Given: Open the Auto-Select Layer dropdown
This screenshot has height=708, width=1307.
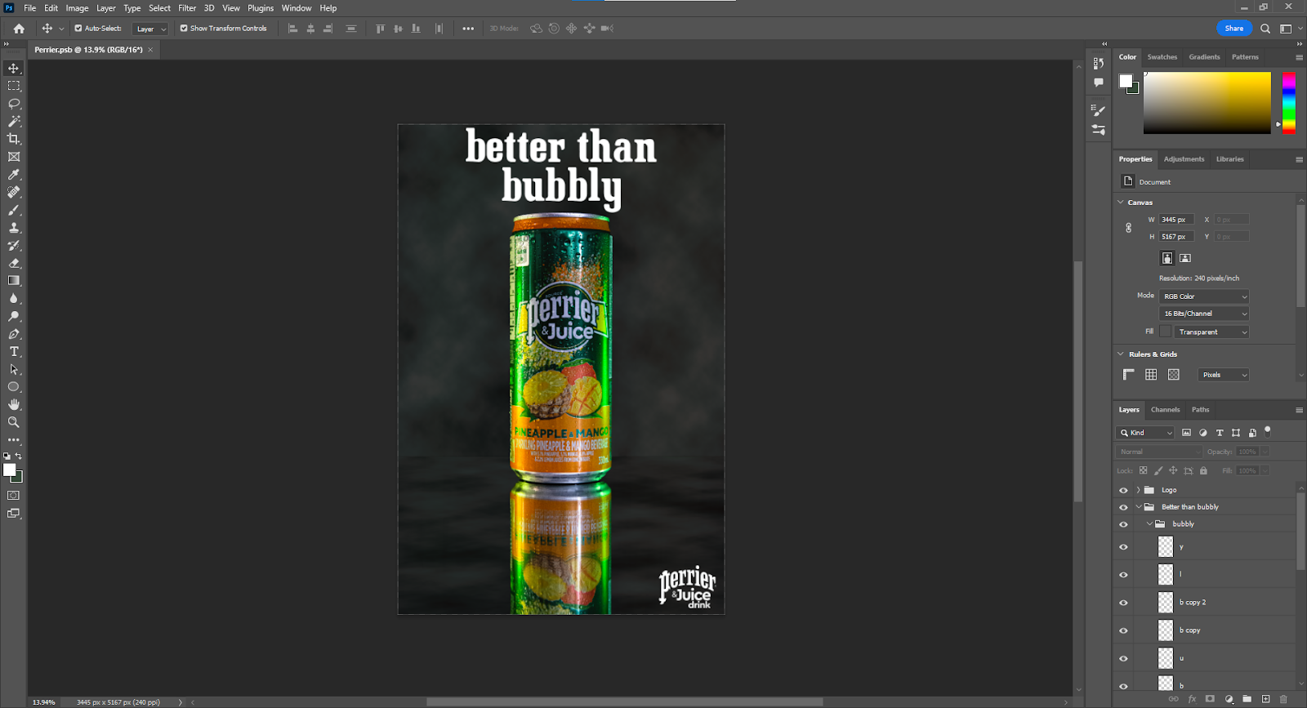Looking at the screenshot, I should [150, 29].
